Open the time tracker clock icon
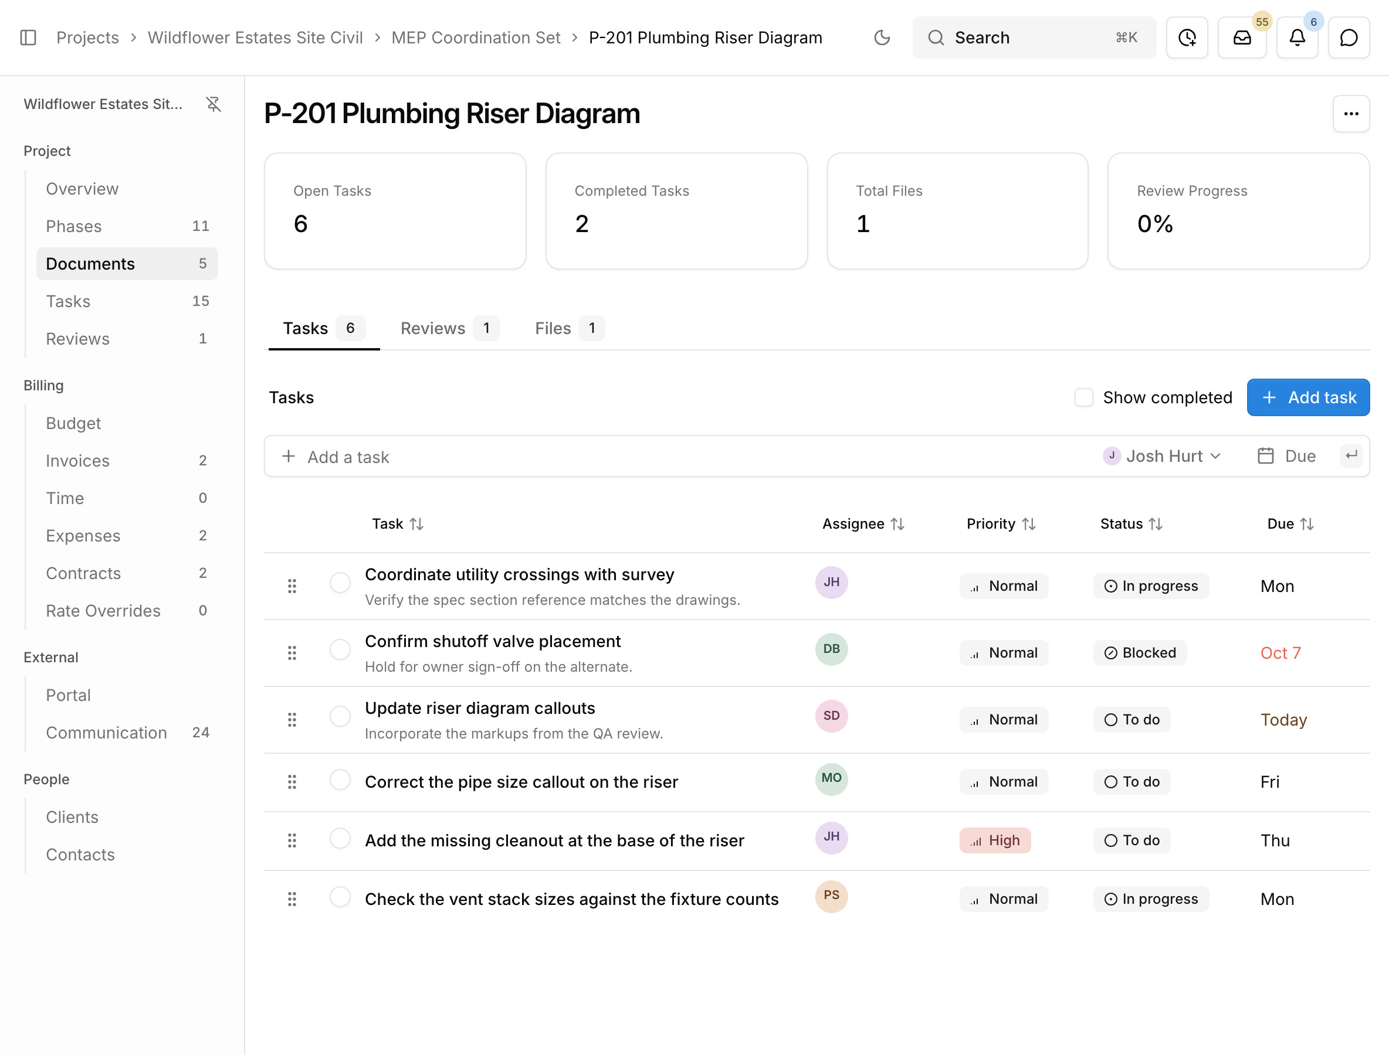 click(x=1187, y=38)
